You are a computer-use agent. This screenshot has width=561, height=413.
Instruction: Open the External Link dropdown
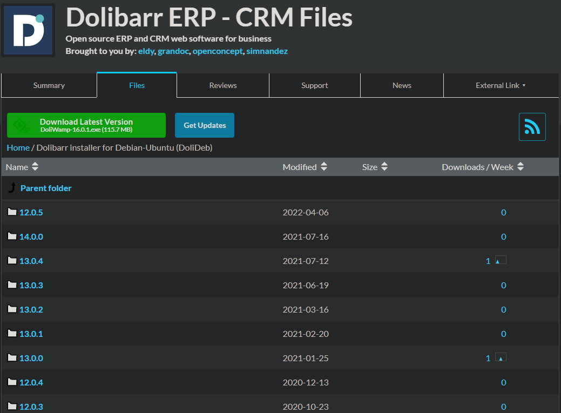tap(501, 85)
